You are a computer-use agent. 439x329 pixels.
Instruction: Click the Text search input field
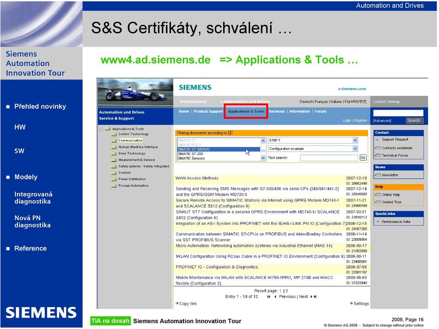(329, 158)
